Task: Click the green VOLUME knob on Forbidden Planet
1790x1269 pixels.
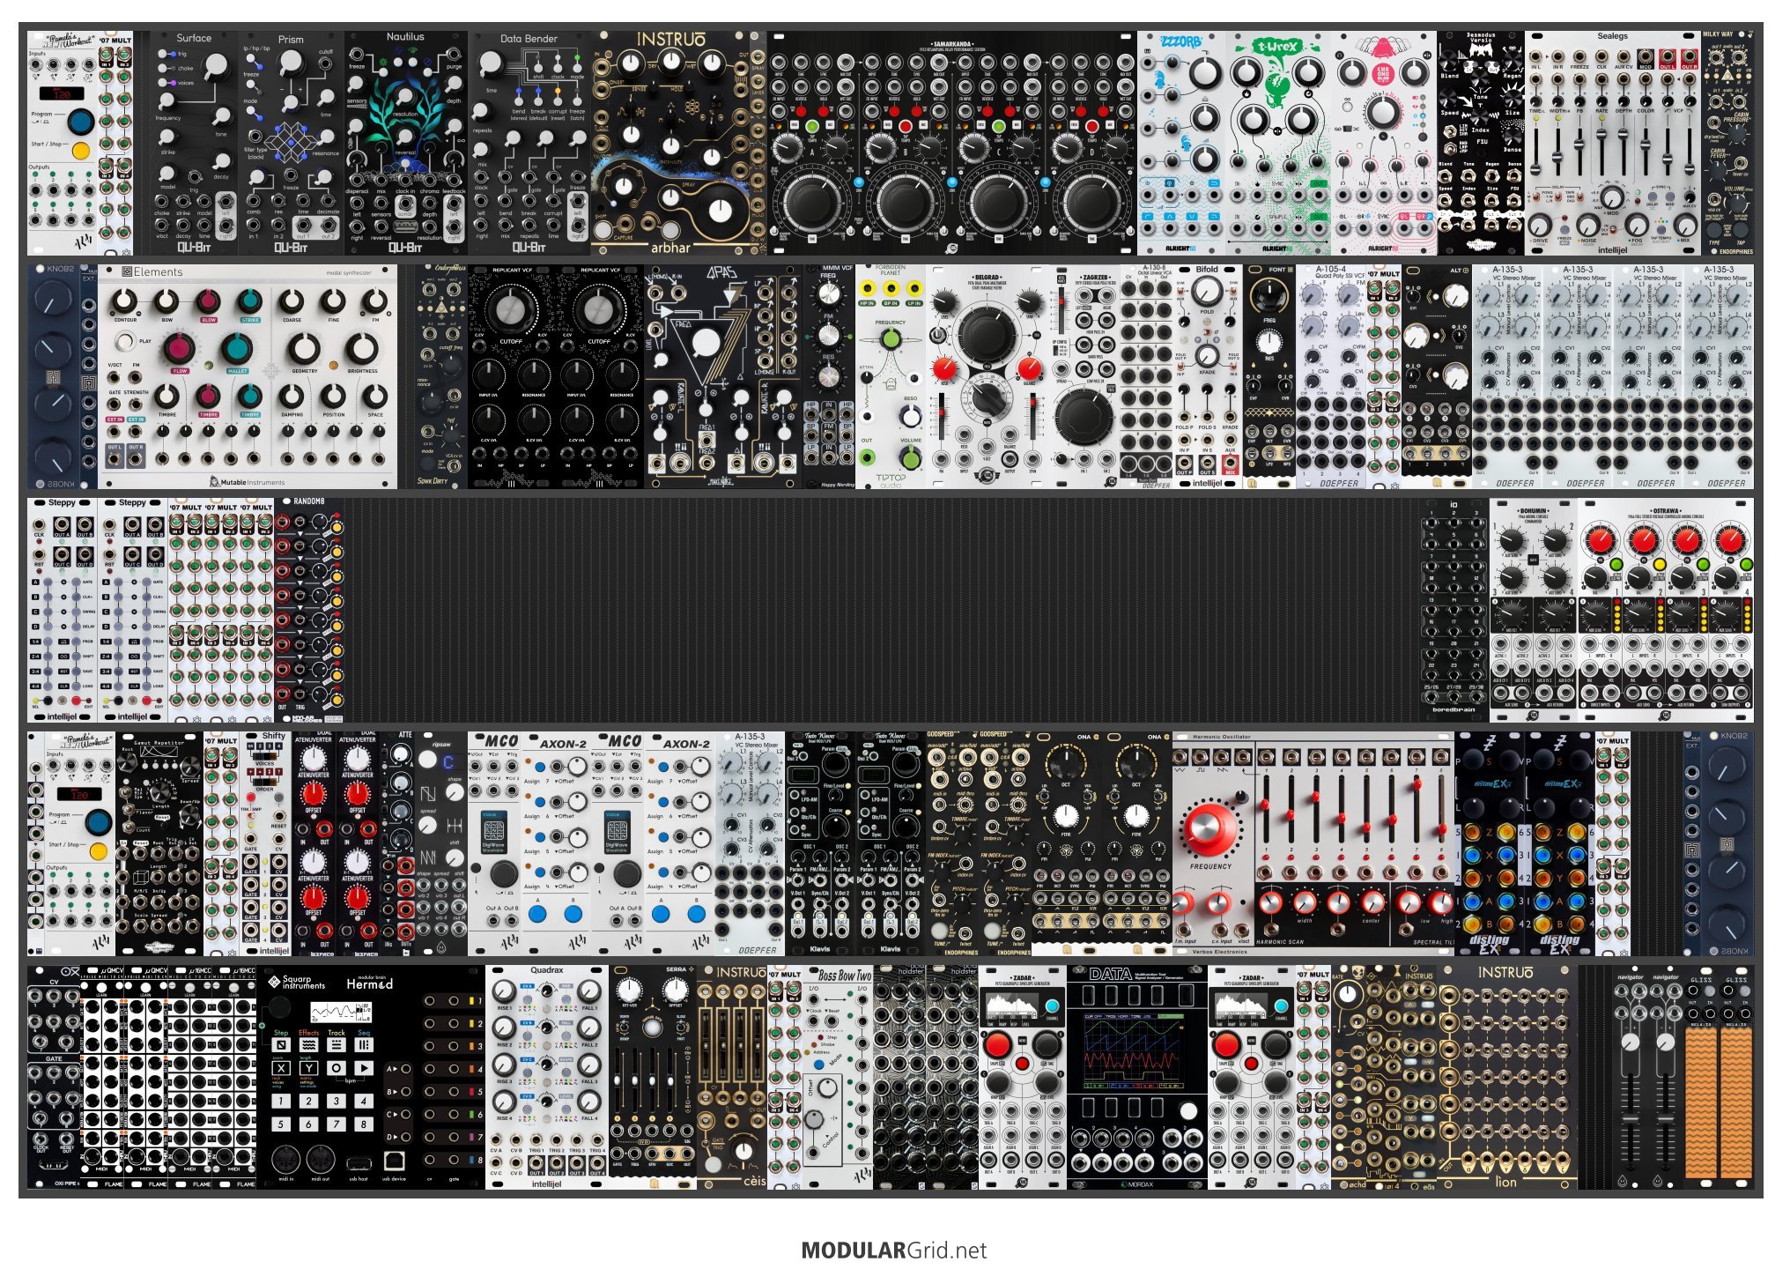Action: (x=911, y=456)
